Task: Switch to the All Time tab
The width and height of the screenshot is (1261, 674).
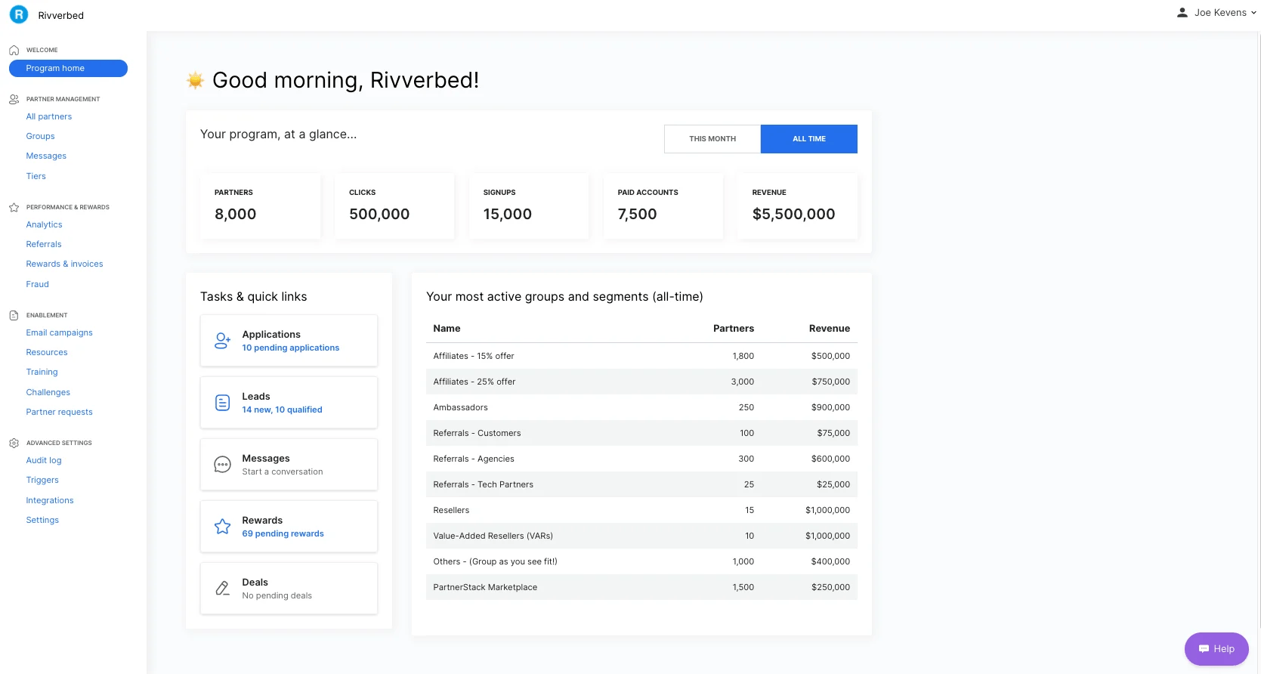Action: tap(809, 139)
